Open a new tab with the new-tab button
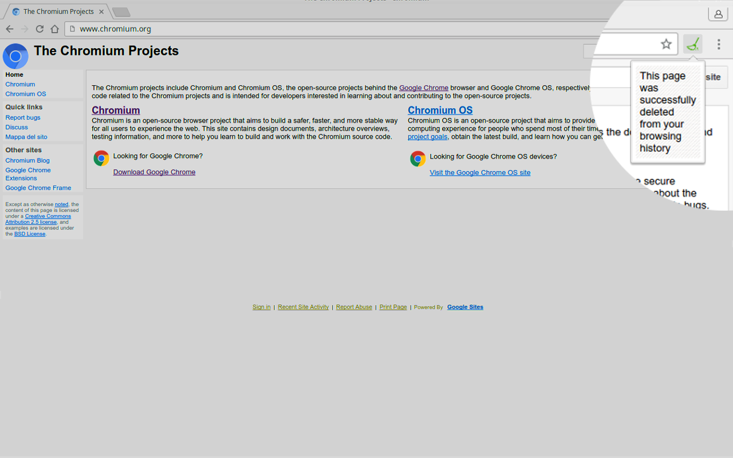 (121, 12)
